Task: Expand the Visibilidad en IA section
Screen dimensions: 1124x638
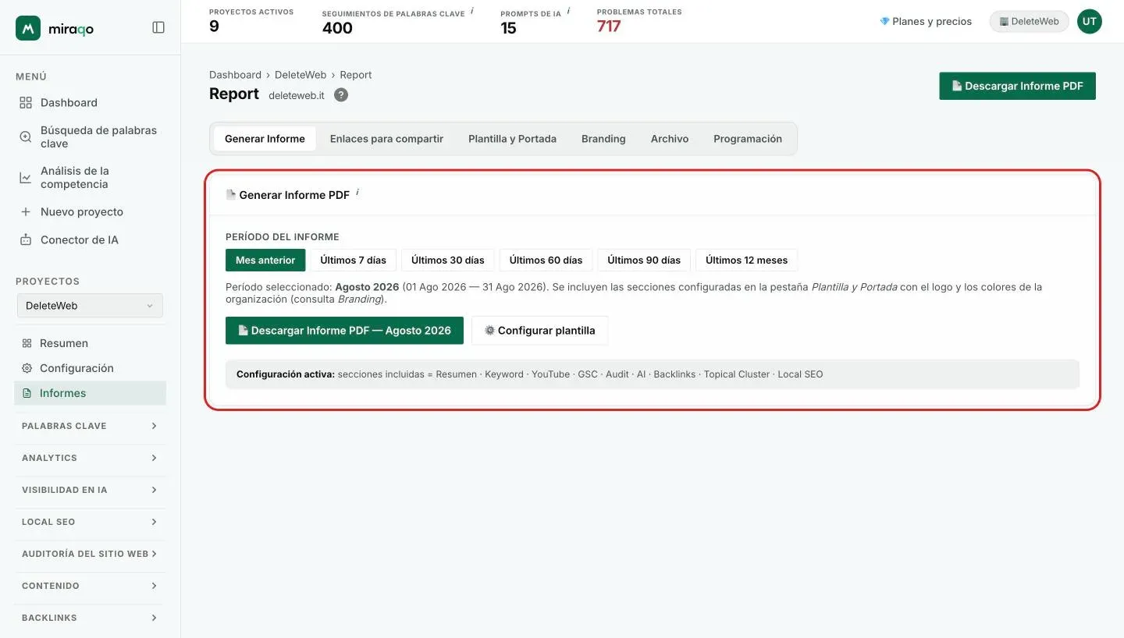Action: (x=90, y=490)
